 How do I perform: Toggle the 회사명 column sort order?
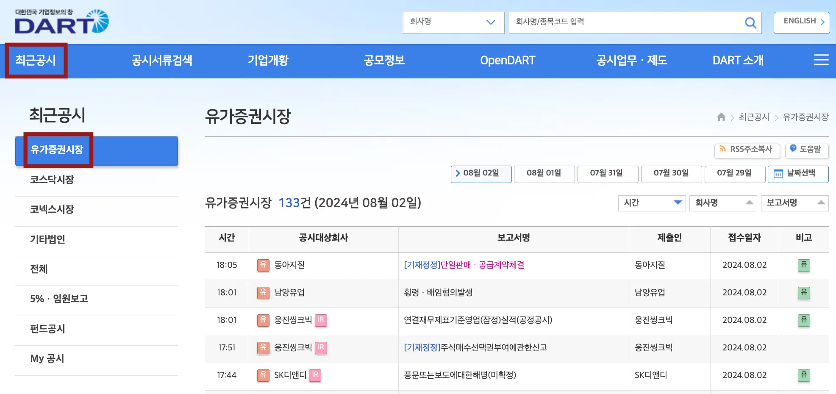[723, 203]
